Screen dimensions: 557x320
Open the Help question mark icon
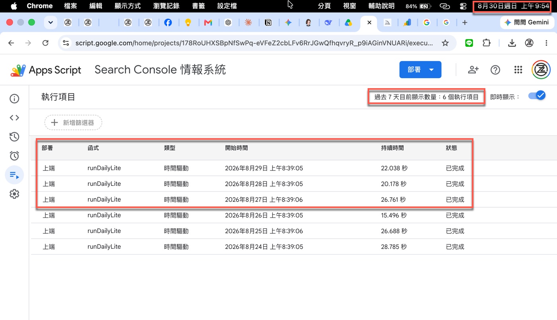click(x=495, y=70)
